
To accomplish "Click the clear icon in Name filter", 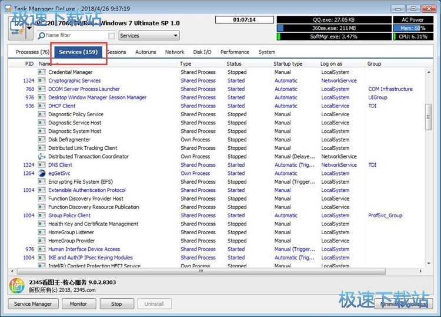I will 112,36.
